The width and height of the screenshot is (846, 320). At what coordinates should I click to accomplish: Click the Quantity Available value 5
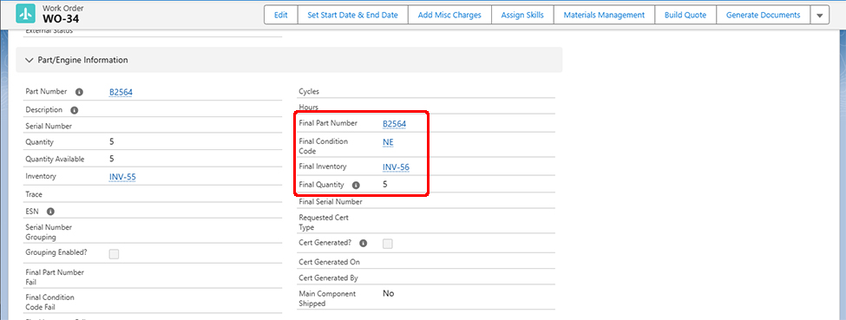(x=112, y=159)
